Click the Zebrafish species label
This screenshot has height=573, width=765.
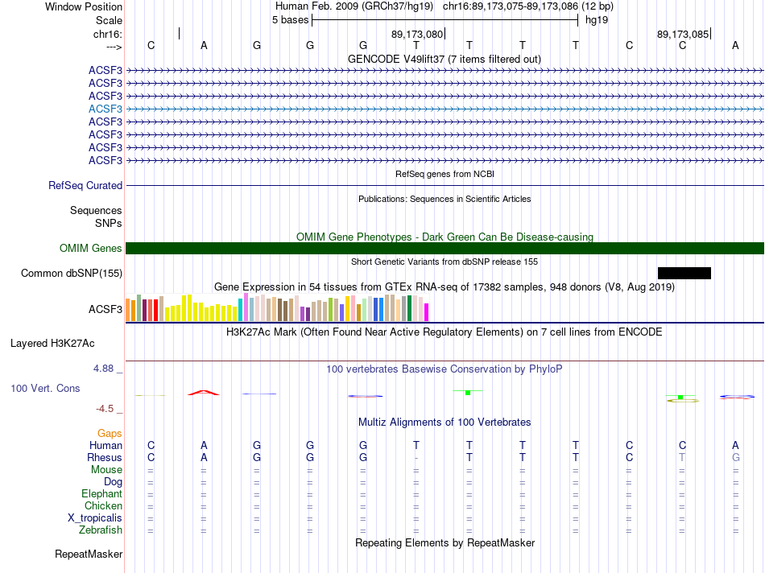pyautogui.click(x=101, y=530)
